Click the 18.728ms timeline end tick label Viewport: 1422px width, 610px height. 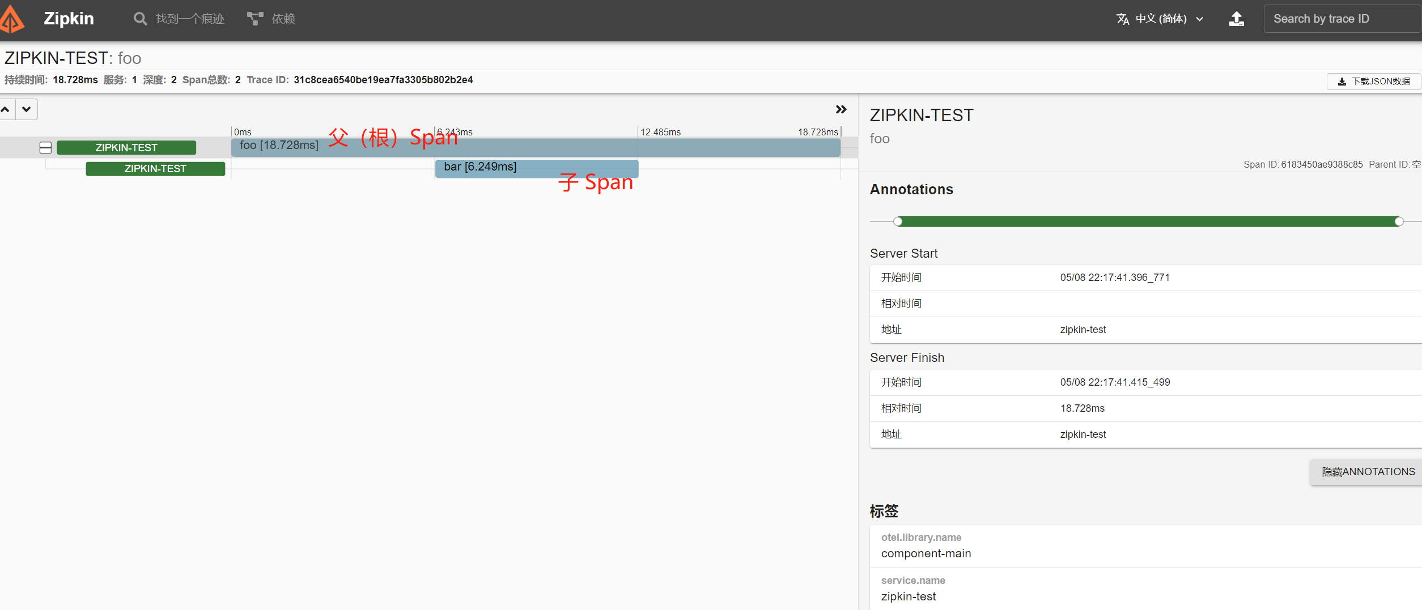point(818,132)
